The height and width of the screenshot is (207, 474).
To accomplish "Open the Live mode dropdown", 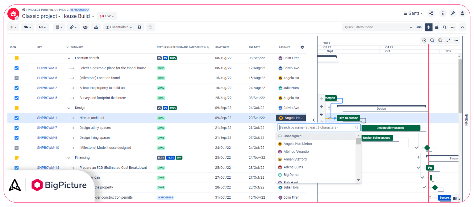I will [107, 16].
